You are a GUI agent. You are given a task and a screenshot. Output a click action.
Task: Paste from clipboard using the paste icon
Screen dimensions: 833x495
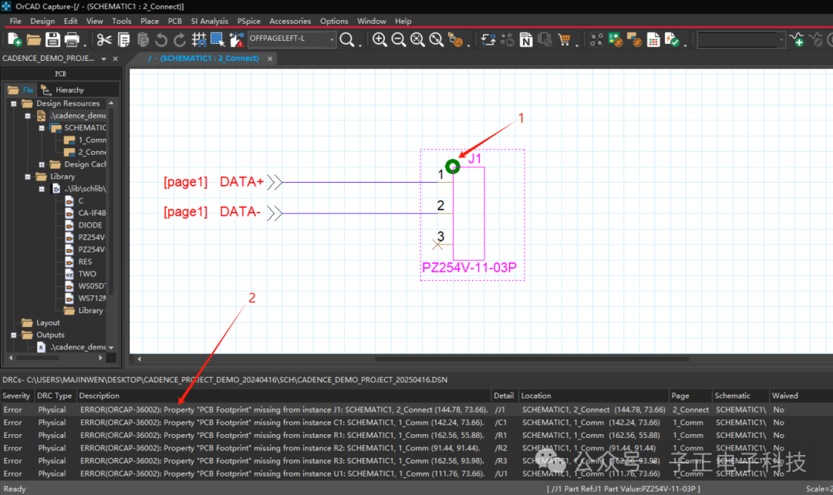(143, 40)
